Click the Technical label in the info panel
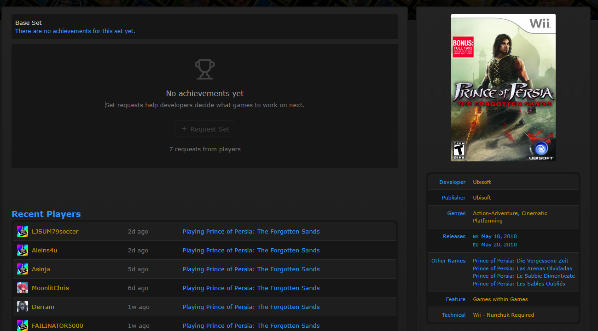 coord(454,315)
